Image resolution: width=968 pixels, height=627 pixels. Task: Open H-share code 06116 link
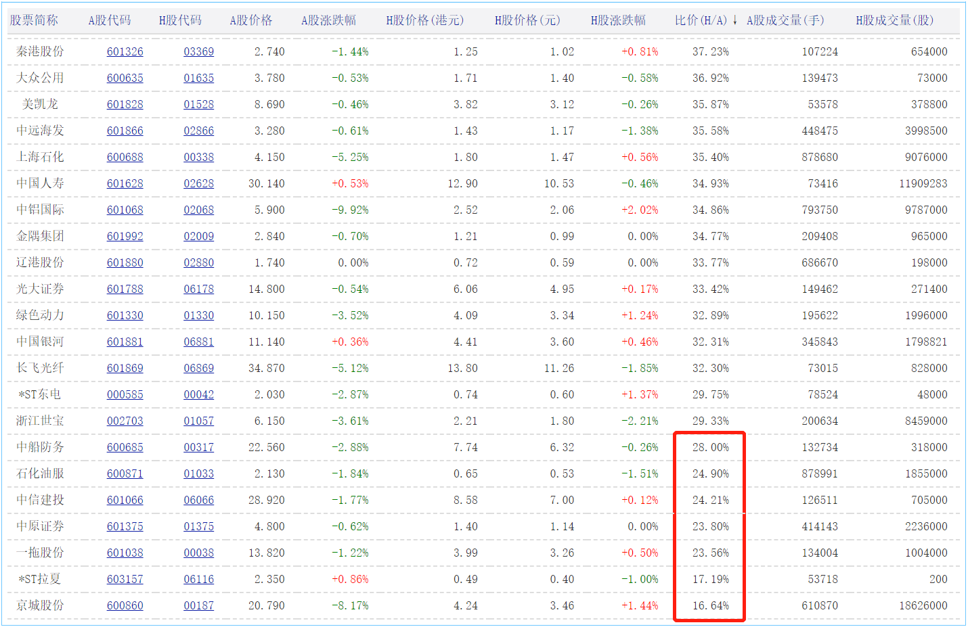[x=199, y=579]
